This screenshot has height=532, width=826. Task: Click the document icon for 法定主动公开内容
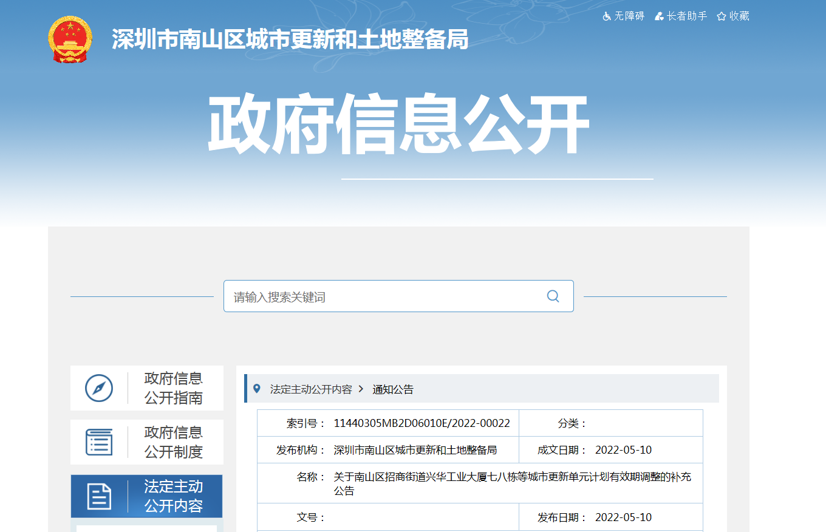[x=99, y=496]
